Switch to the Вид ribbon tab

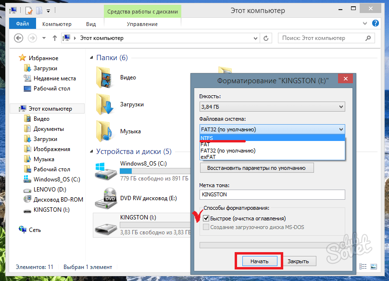[x=91, y=24]
